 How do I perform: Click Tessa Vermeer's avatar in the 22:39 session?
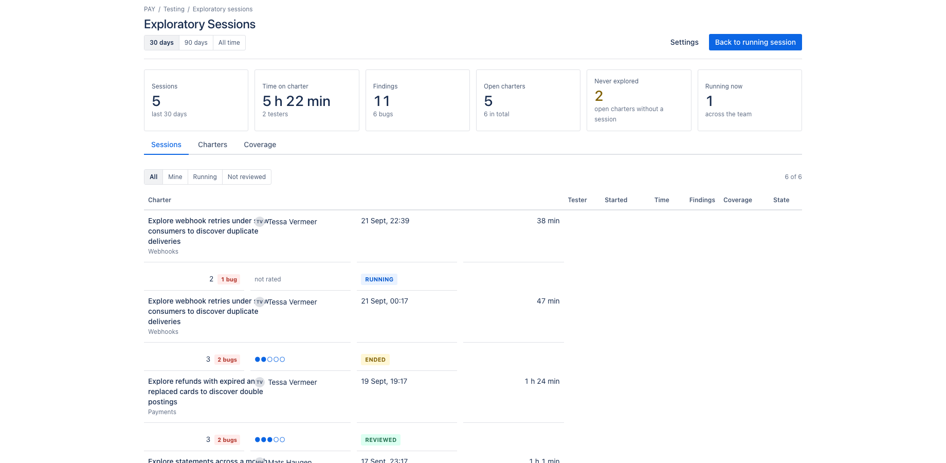[x=260, y=222]
